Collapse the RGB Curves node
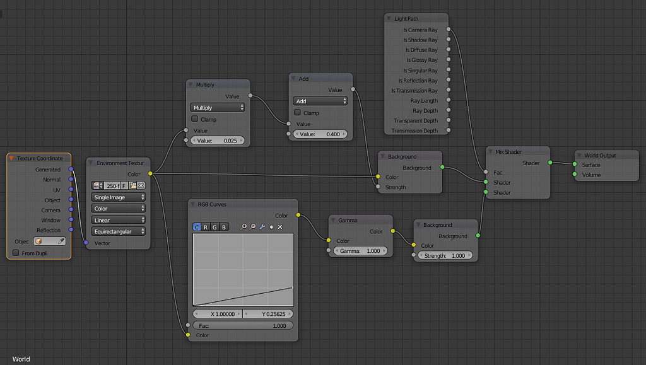This screenshot has width=646, height=365. pos(192,204)
